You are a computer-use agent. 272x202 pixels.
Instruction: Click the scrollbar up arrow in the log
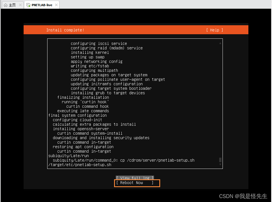[x=220, y=43]
